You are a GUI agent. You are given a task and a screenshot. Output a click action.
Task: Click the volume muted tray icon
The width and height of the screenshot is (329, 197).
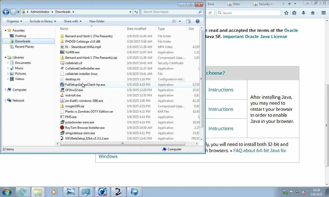[x=304, y=192]
